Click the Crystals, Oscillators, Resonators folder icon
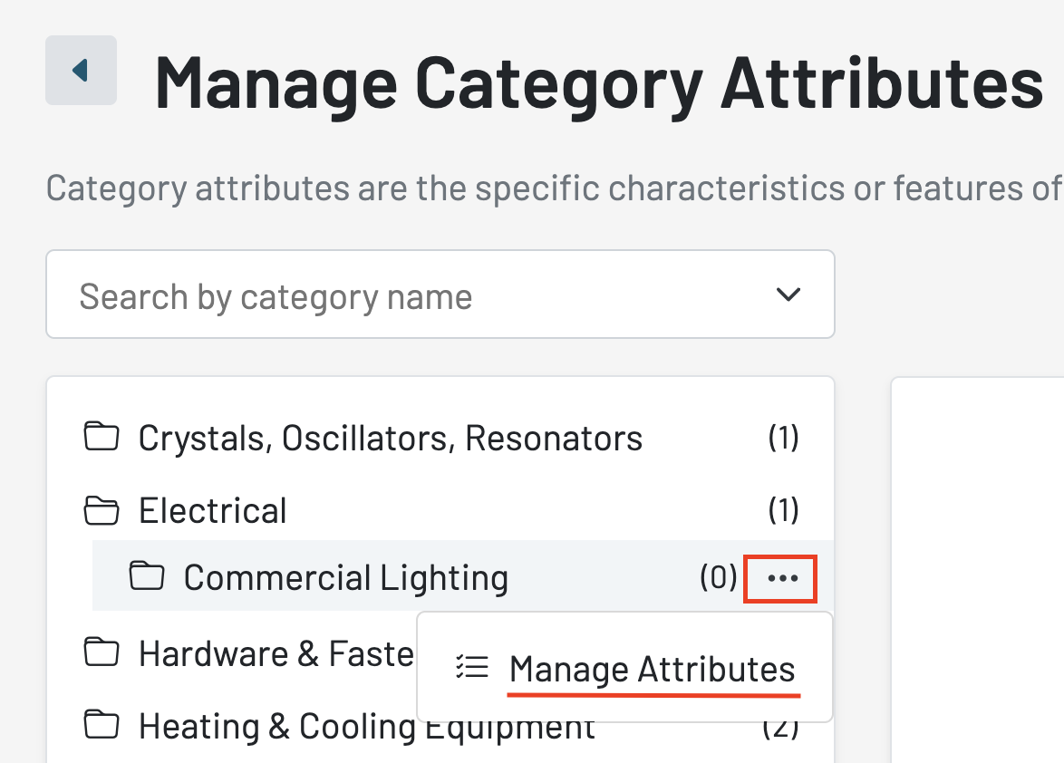 (x=102, y=436)
